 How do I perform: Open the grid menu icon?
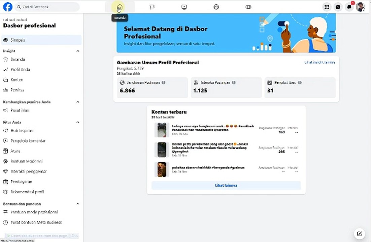click(x=327, y=7)
